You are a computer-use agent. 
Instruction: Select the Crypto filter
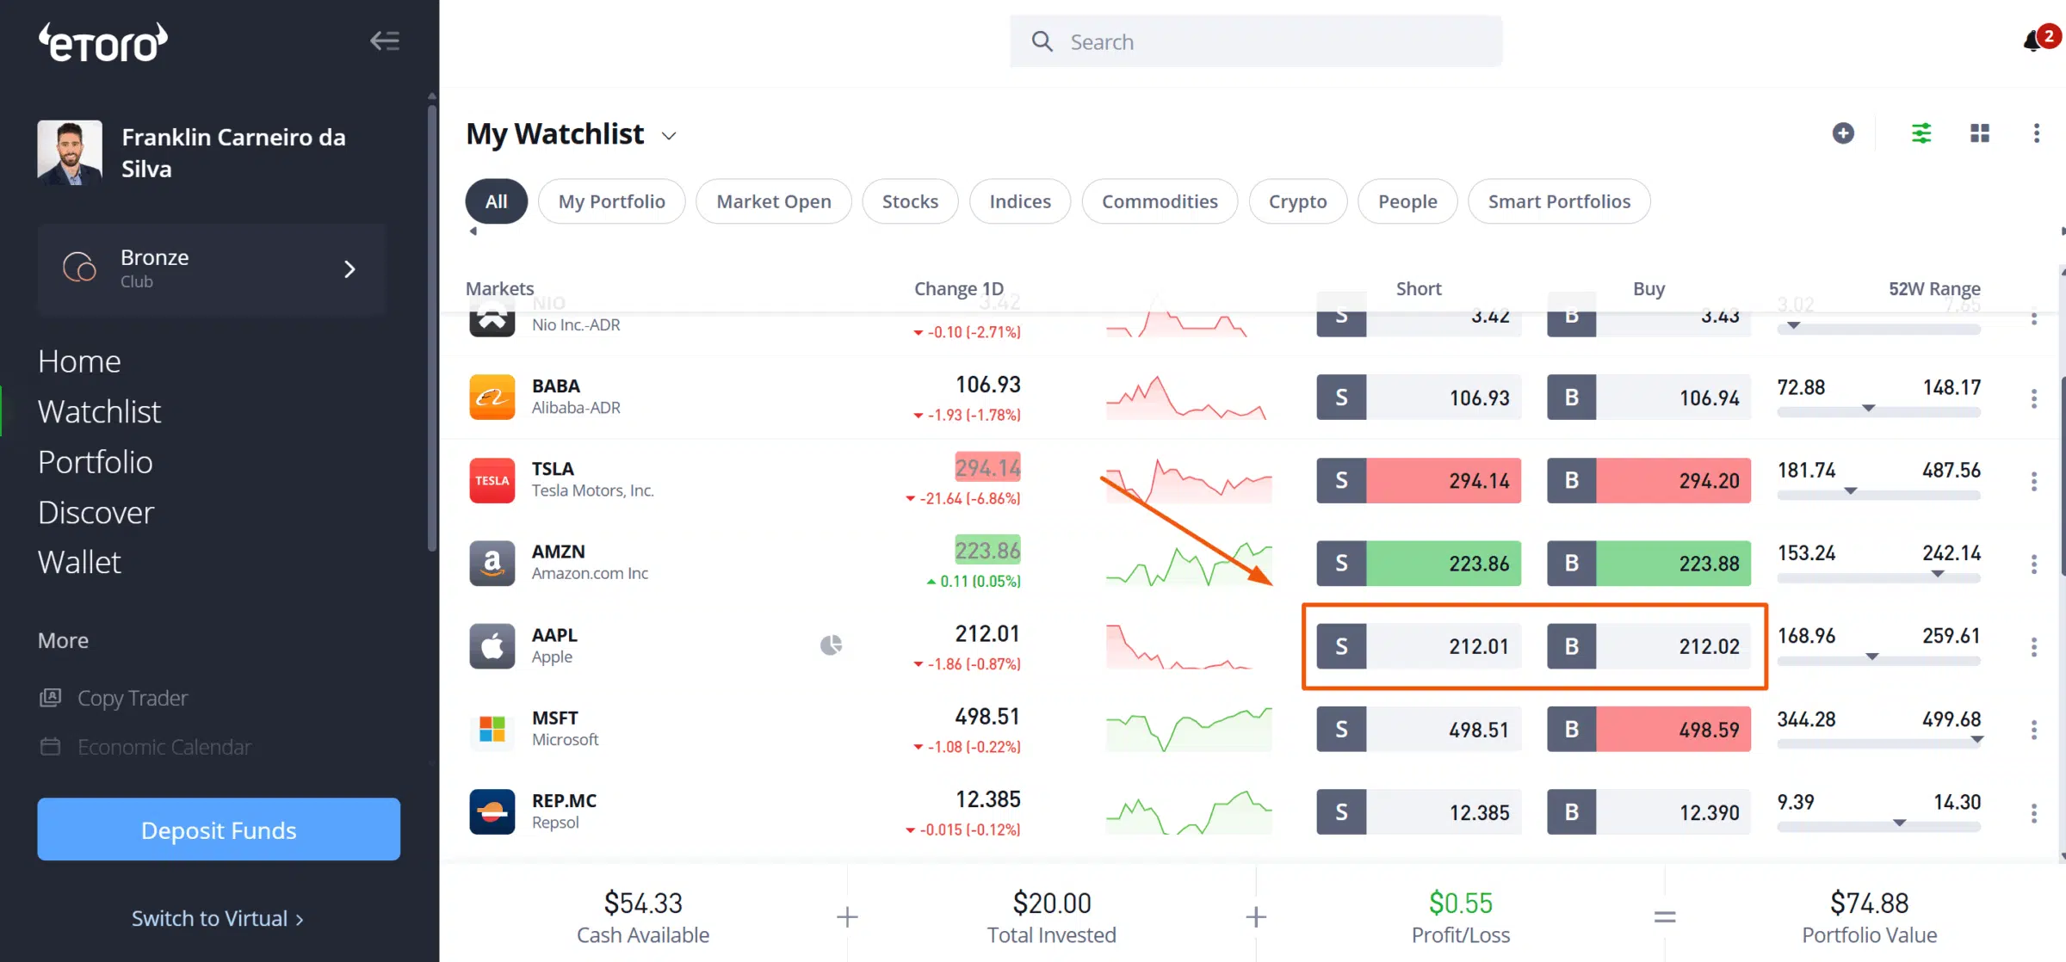[1297, 201]
